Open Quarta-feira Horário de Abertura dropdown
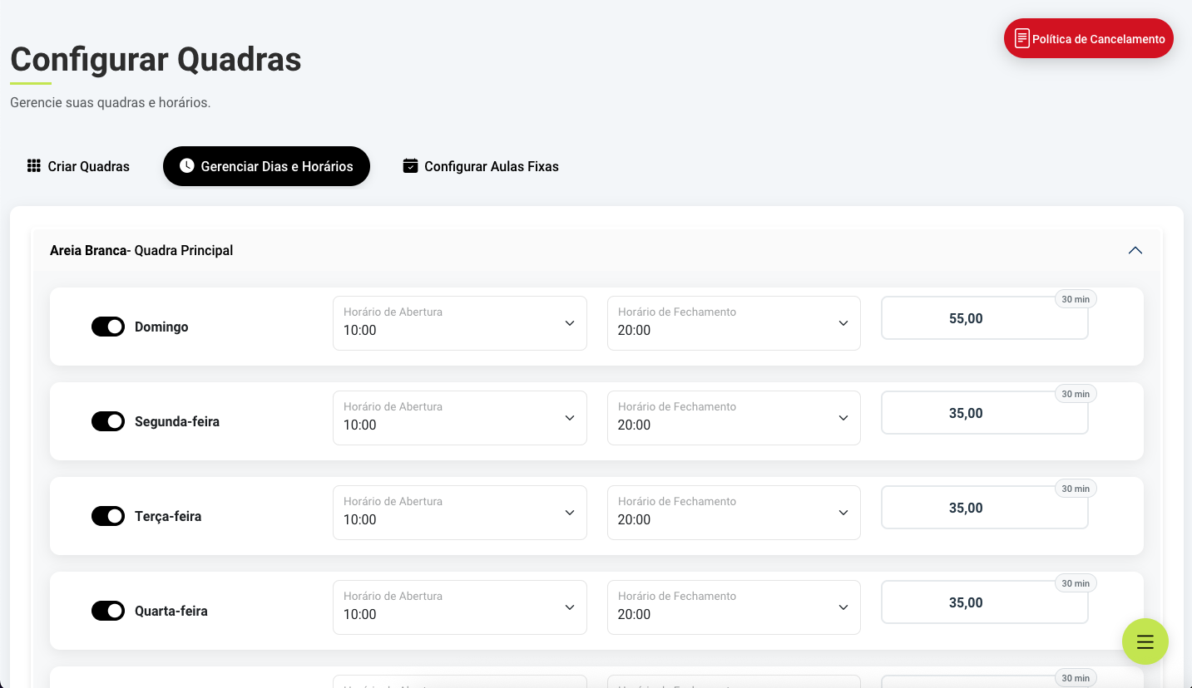The height and width of the screenshot is (688, 1192). coord(460,607)
